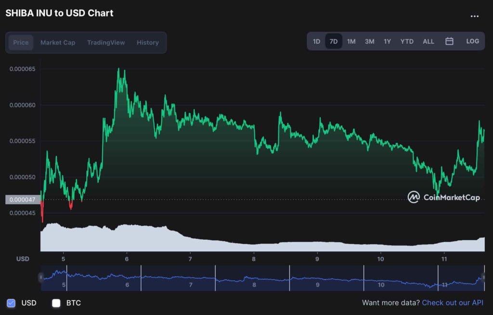Grab the left handle of range navigator

click(x=40, y=277)
